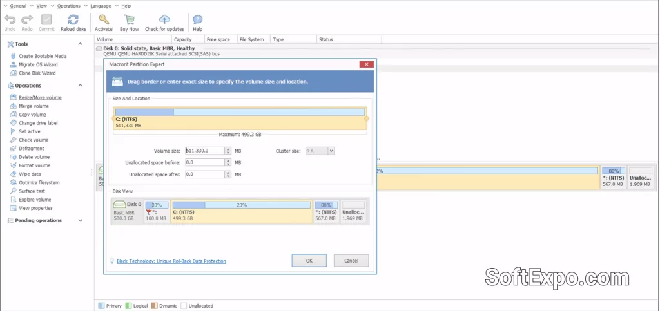
Task: Click the Check for updates icon
Action: point(164,19)
